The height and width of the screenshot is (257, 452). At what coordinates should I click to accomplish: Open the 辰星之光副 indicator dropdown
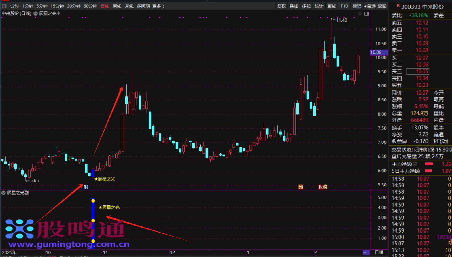point(4,193)
